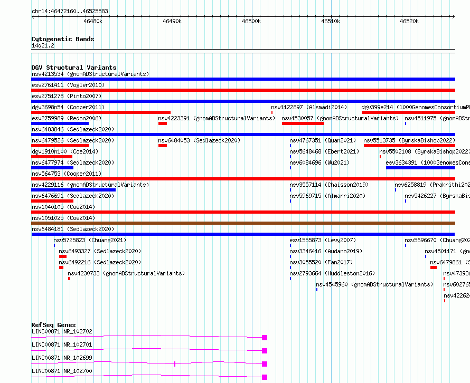Click the nsv6484053 (Sedlazeck2020) label
The width and height of the screenshot is (470, 383).
point(199,140)
